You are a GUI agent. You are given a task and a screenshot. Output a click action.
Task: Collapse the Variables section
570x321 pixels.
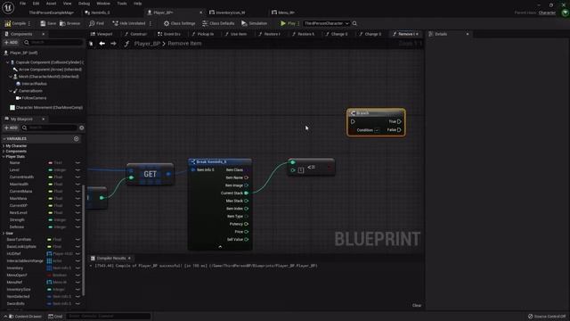coord(4,139)
